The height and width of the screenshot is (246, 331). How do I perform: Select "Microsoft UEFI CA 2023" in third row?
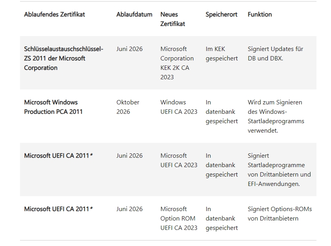(x=179, y=160)
